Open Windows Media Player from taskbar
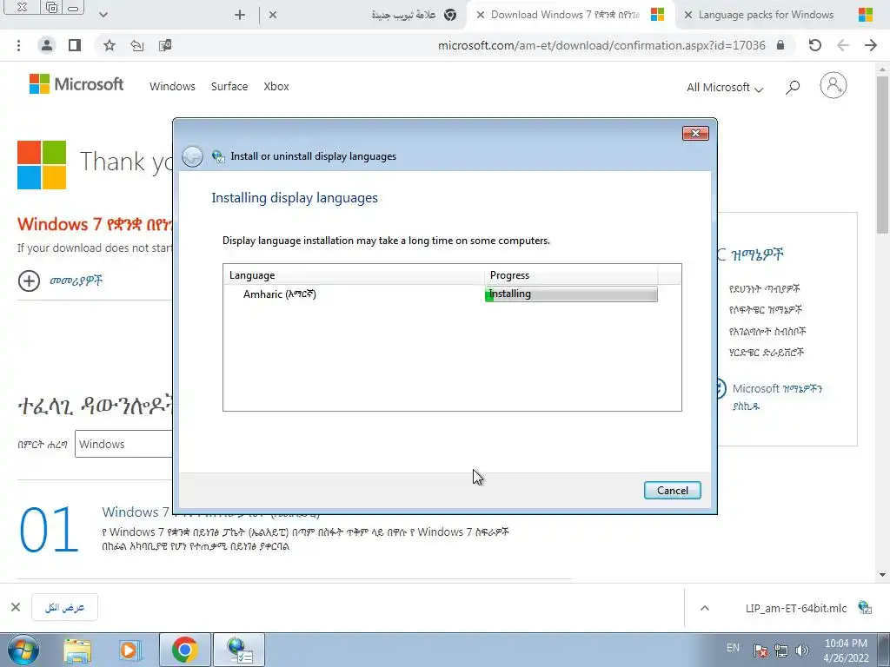 130,650
